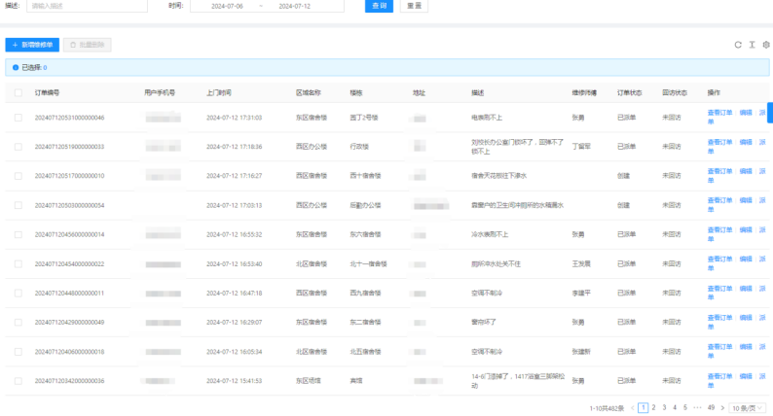Click 查看订单 link in the first row

pyautogui.click(x=718, y=113)
